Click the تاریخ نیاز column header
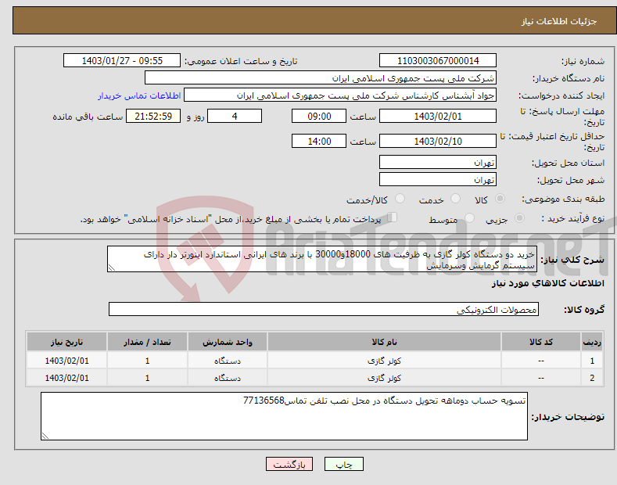The height and width of the screenshot is (485, 617). click(x=67, y=342)
